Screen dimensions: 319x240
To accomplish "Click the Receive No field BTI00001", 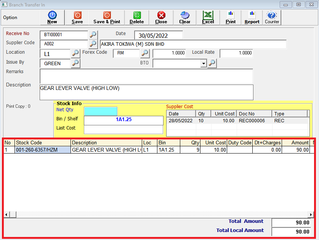I will pyautogui.click(x=64, y=35).
